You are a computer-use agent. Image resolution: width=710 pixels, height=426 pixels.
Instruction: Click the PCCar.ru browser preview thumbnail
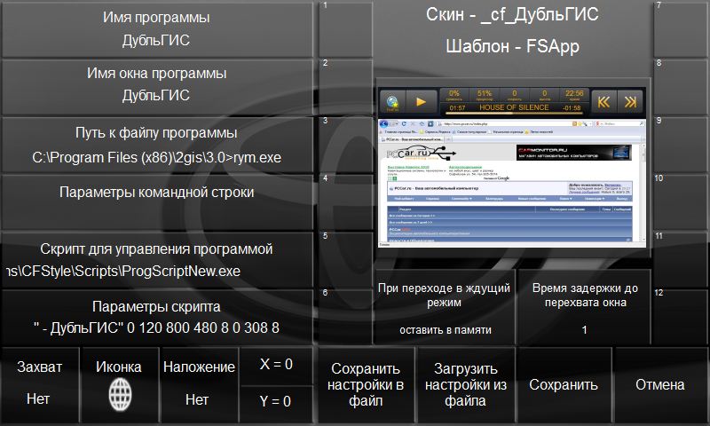pos(512,181)
